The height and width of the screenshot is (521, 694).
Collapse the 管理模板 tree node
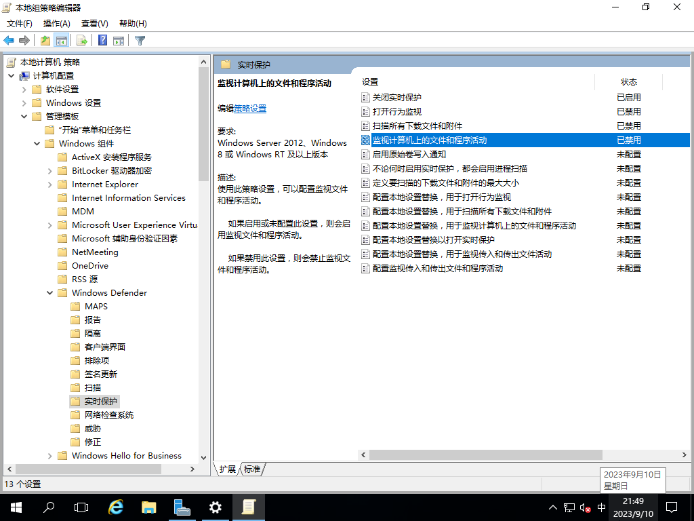pyautogui.click(x=24, y=117)
